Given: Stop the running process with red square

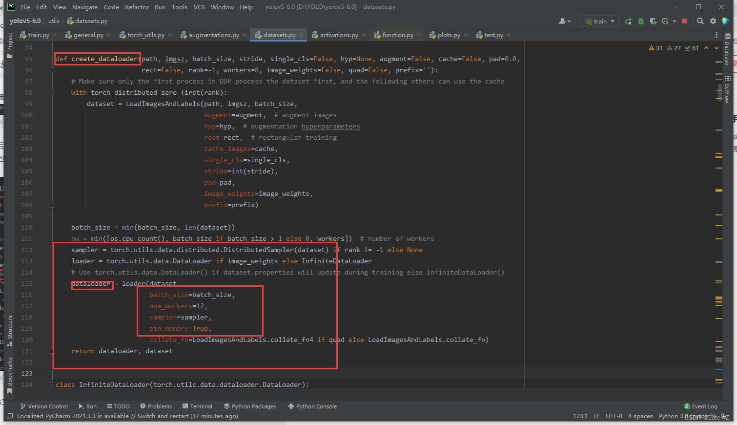Looking at the screenshot, I should pos(684,21).
